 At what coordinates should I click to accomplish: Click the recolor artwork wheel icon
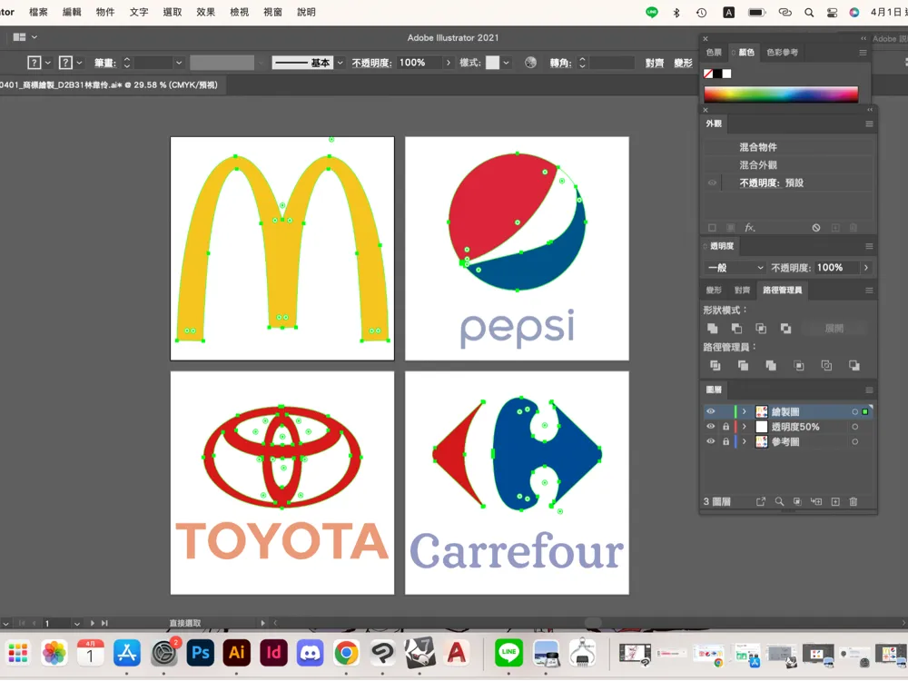[x=530, y=63]
